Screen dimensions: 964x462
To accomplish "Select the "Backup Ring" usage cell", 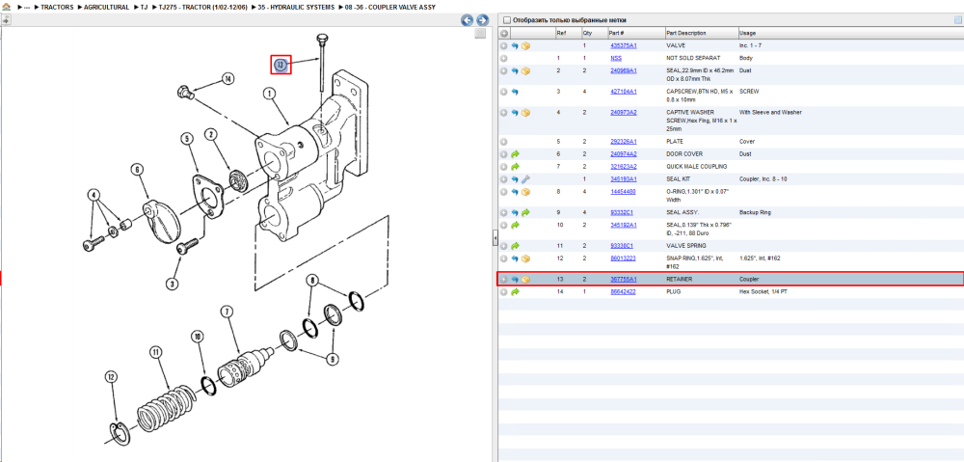I will (x=754, y=212).
